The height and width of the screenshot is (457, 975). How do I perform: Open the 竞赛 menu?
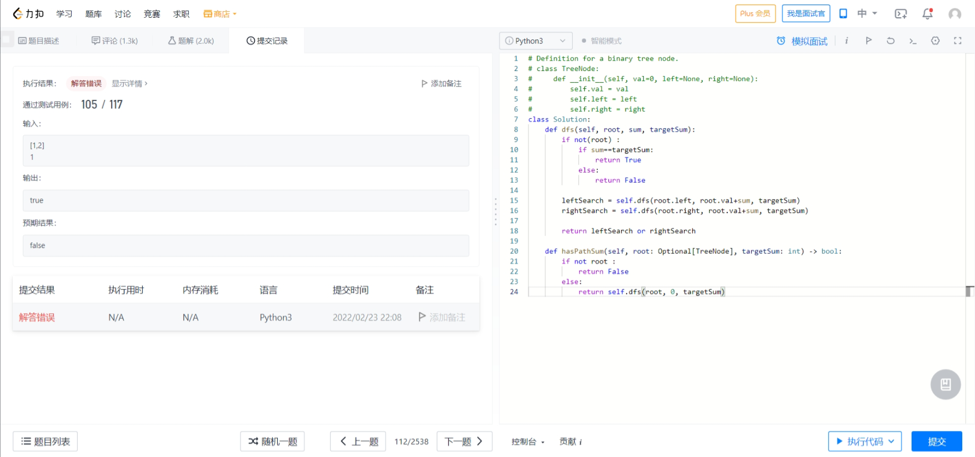point(152,14)
